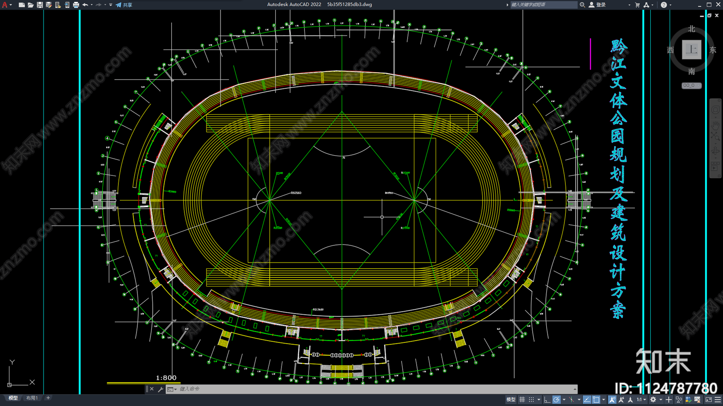This screenshot has width=723, height=406.
Task: Toggle object snap tracking icon
Action: click(587, 400)
